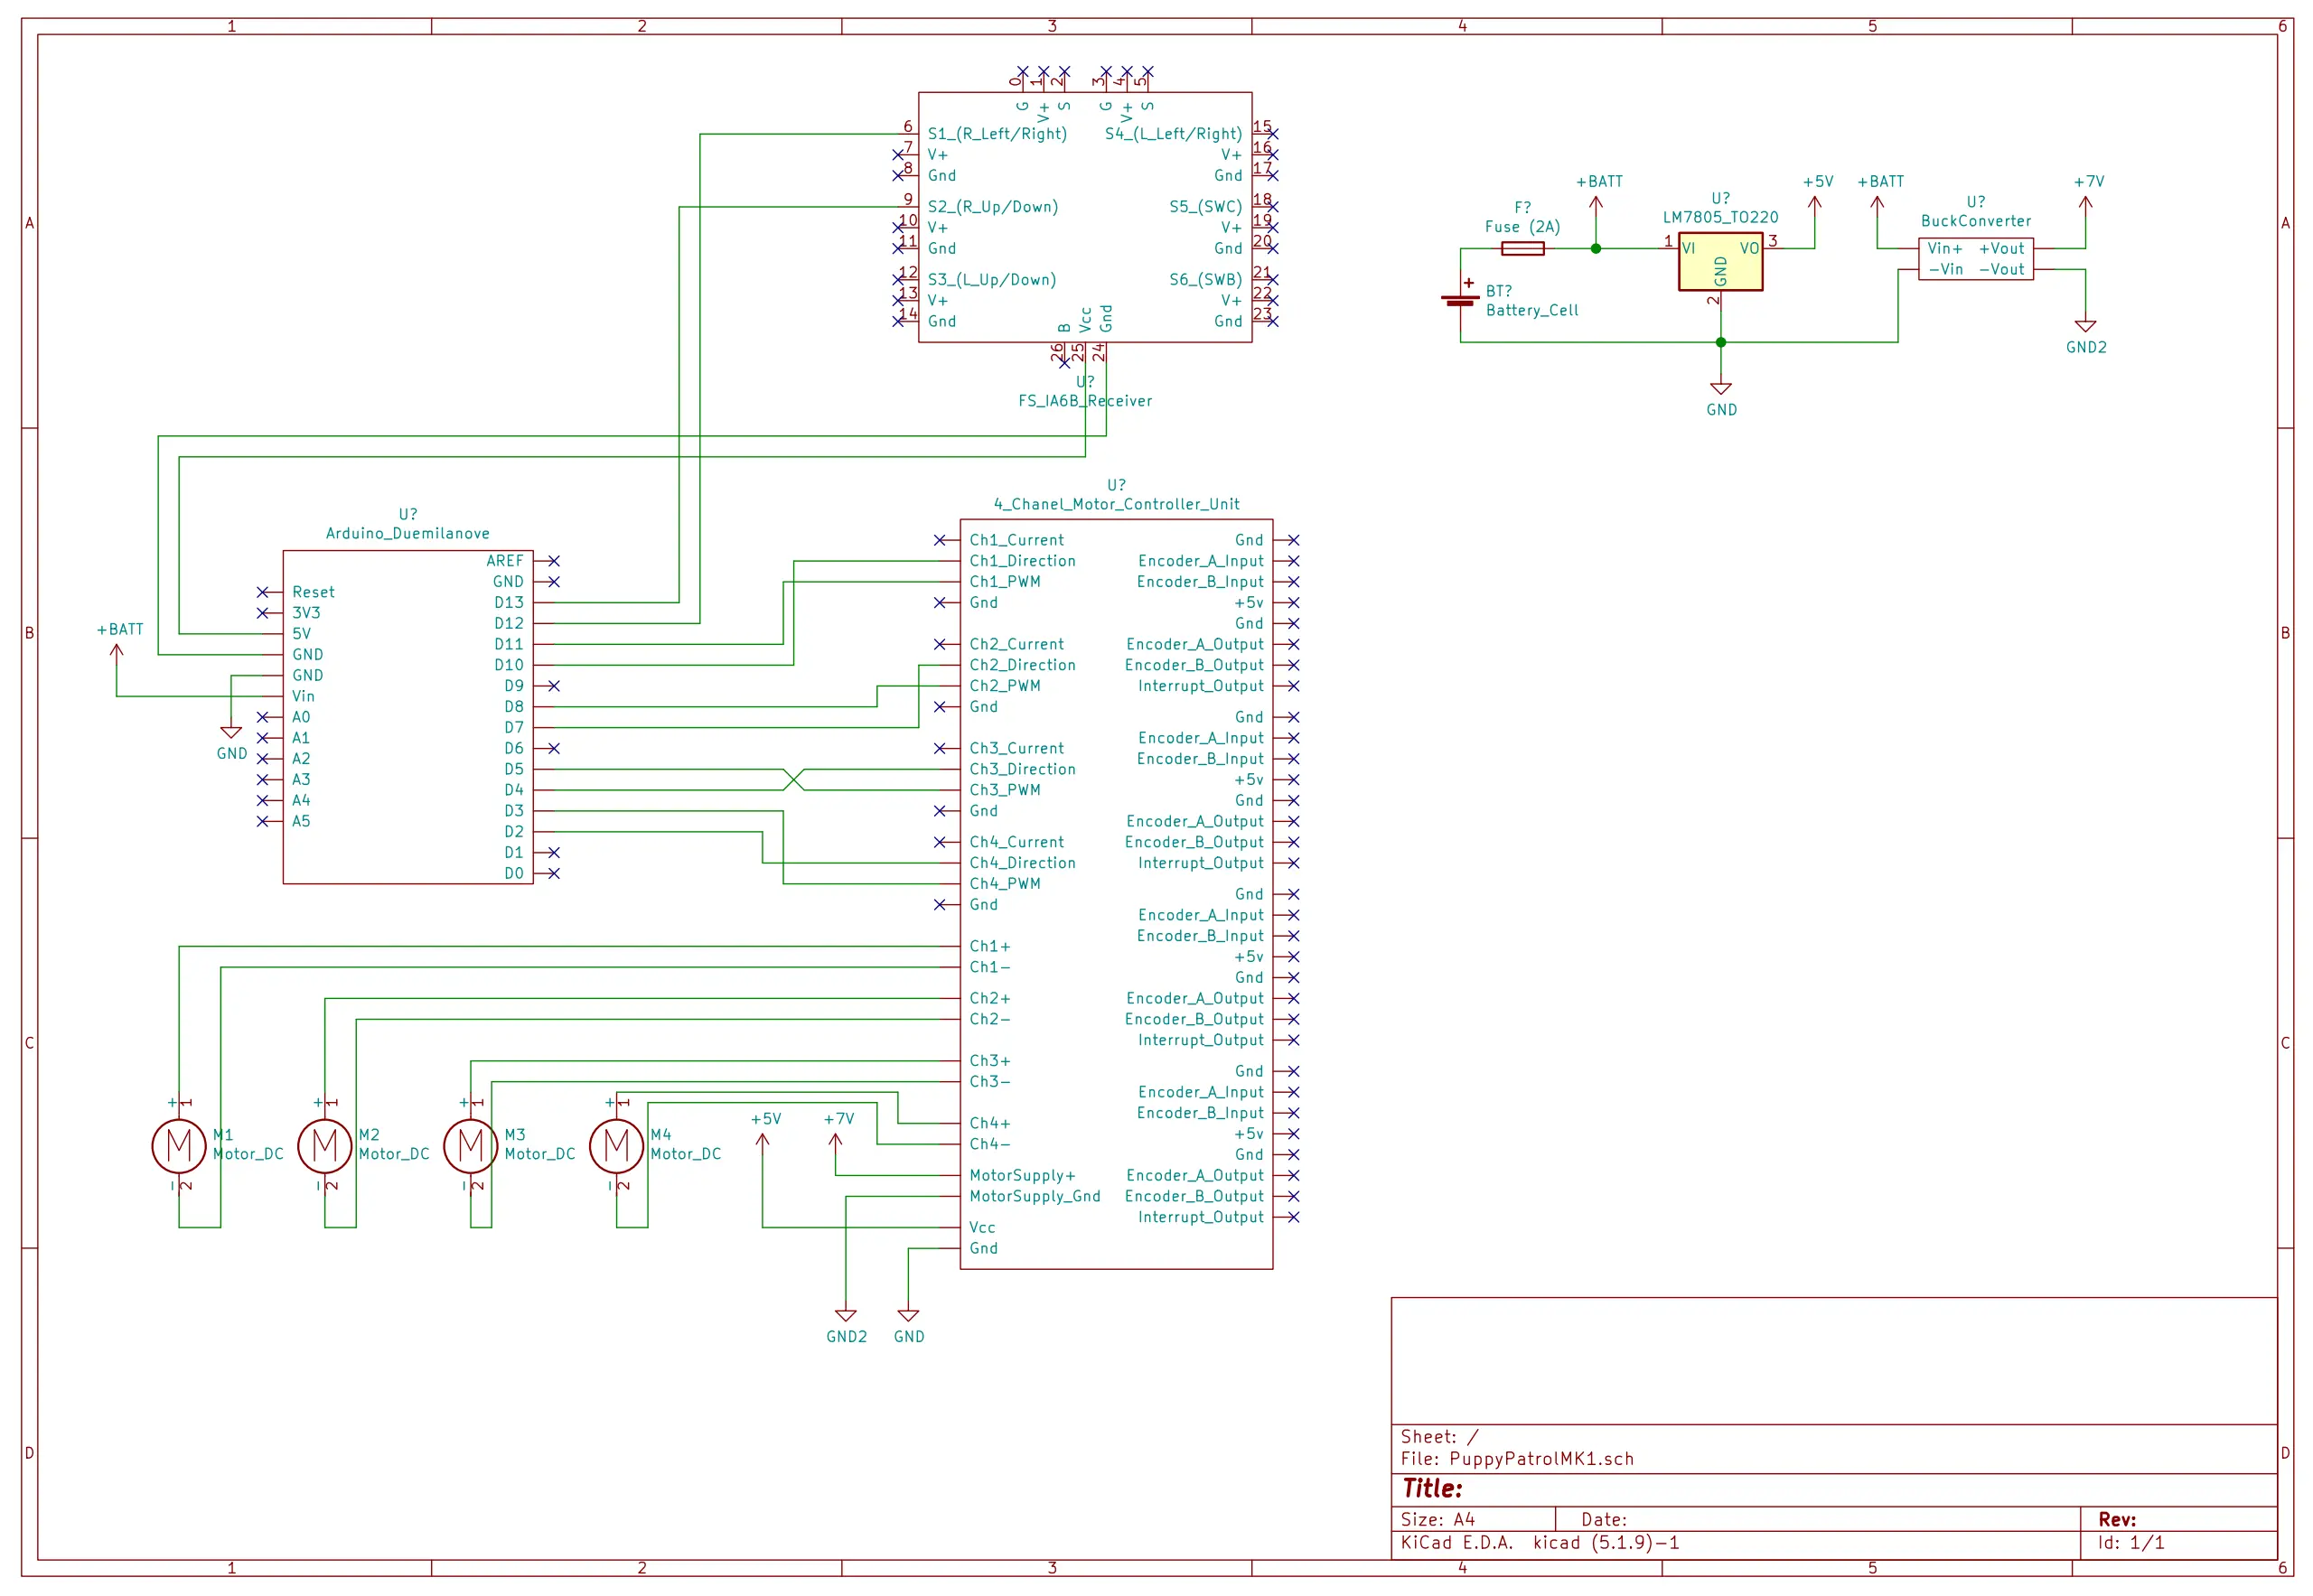Viewport: 2313px width, 1596px height.
Task: Click the Ch3_Direction pin label
Action: point(1023,770)
